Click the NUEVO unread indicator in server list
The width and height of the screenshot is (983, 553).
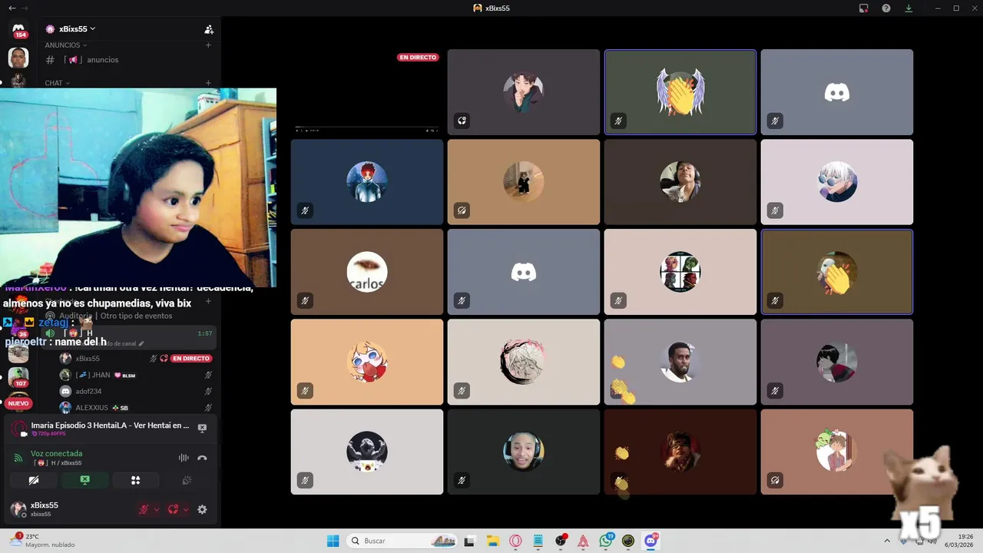coord(18,403)
